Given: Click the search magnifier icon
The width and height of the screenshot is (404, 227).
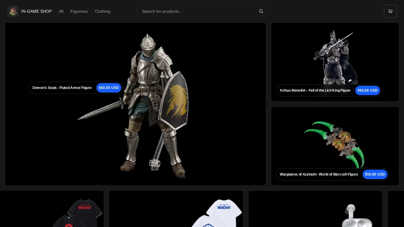Looking at the screenshot, I should pos(261,11).
